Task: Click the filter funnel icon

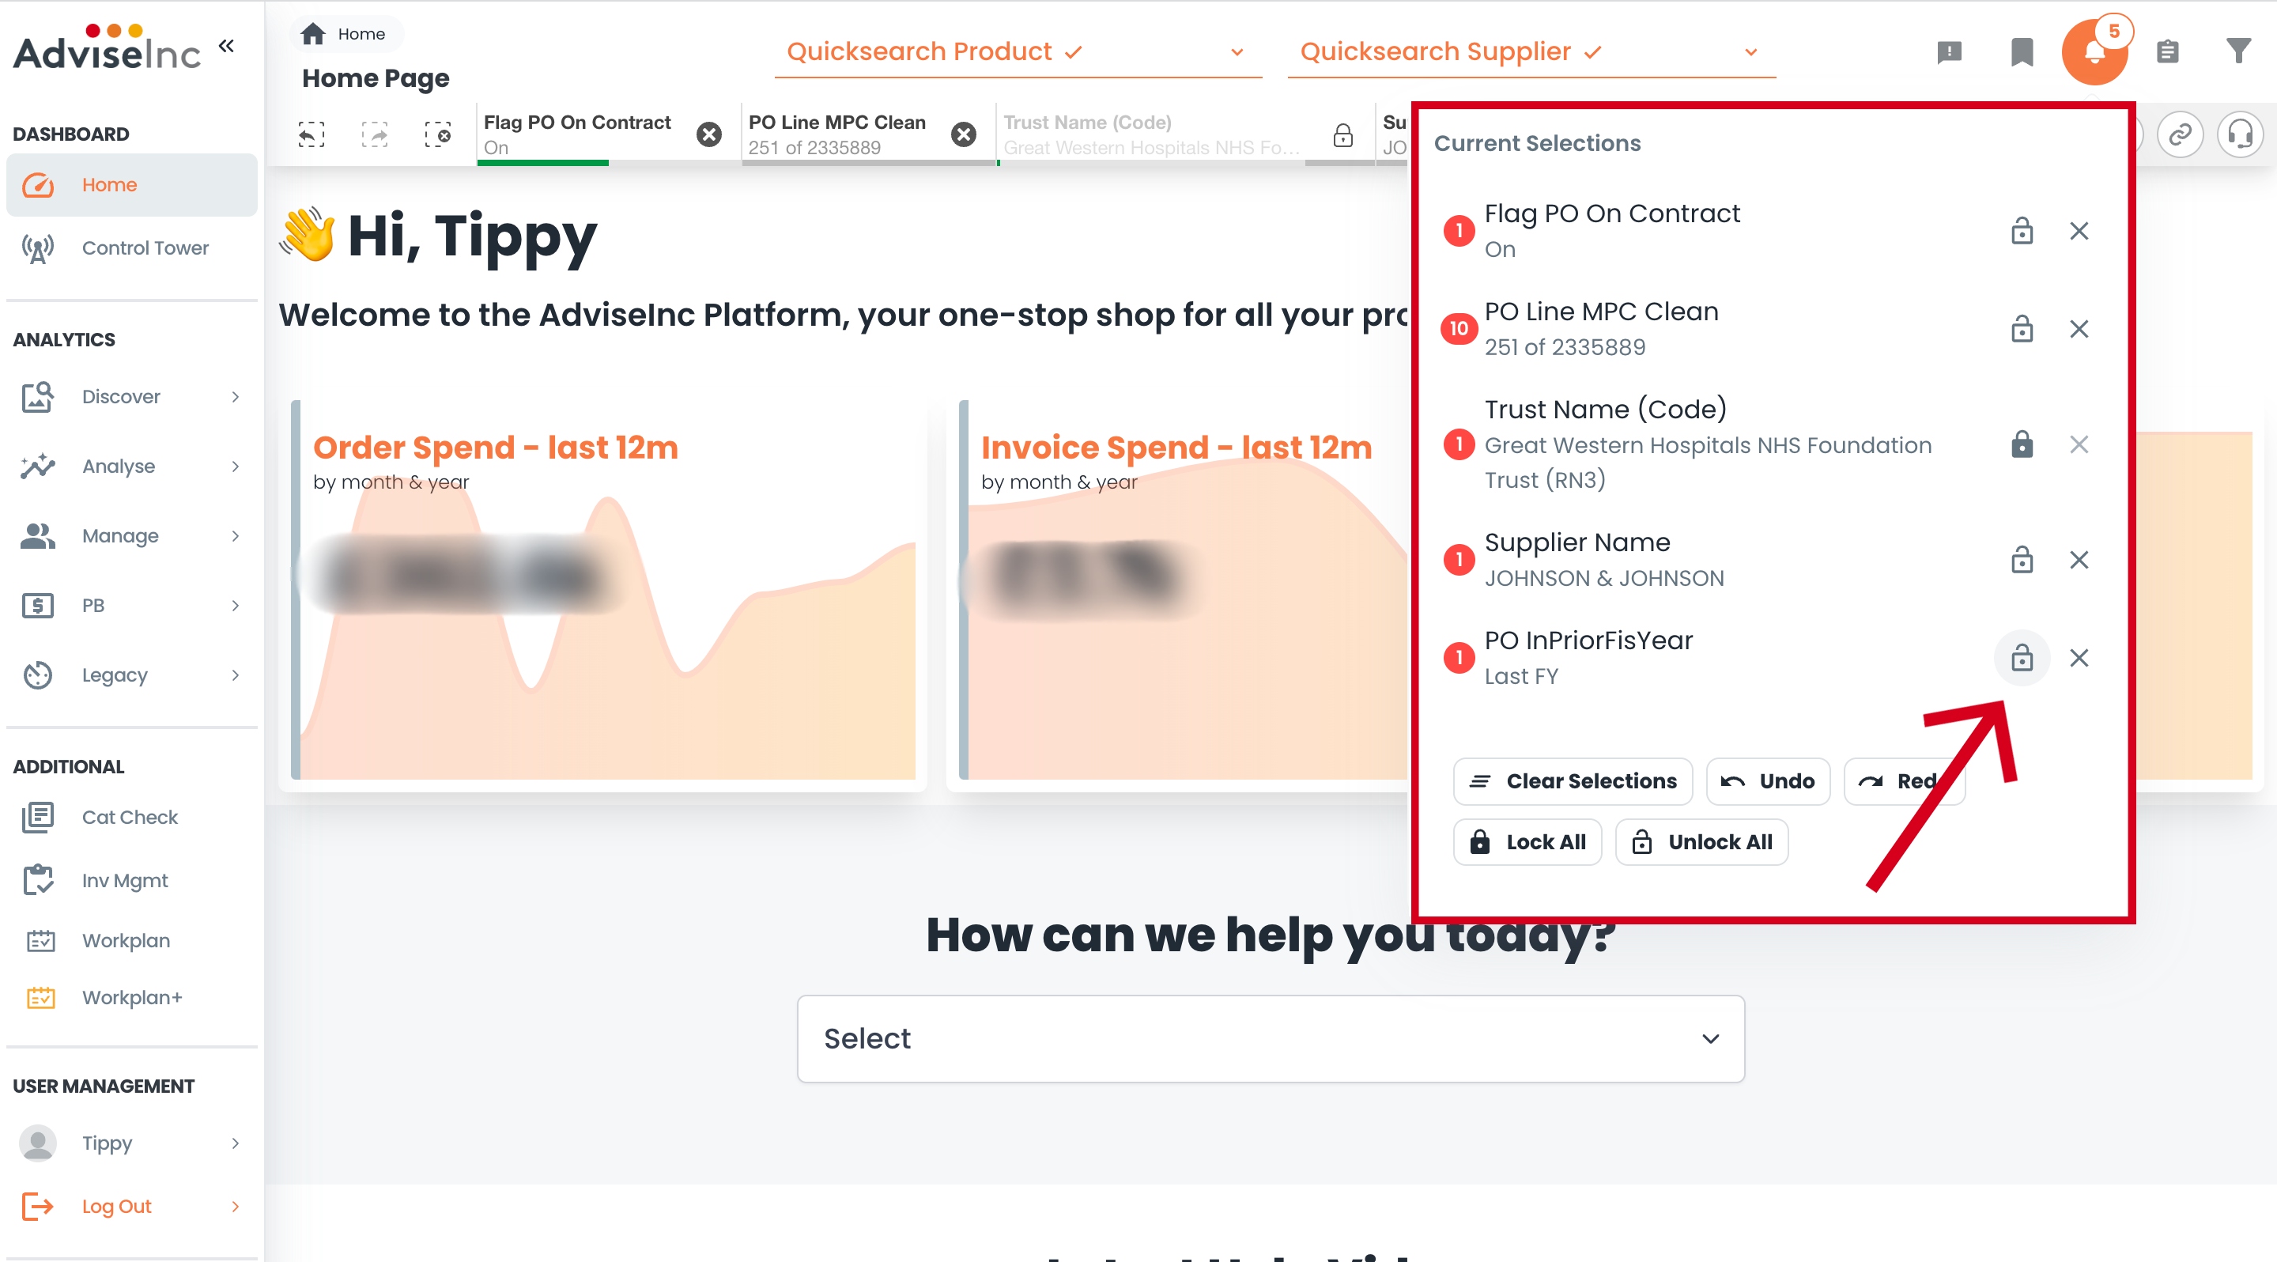Action: tap(2237, 52)
